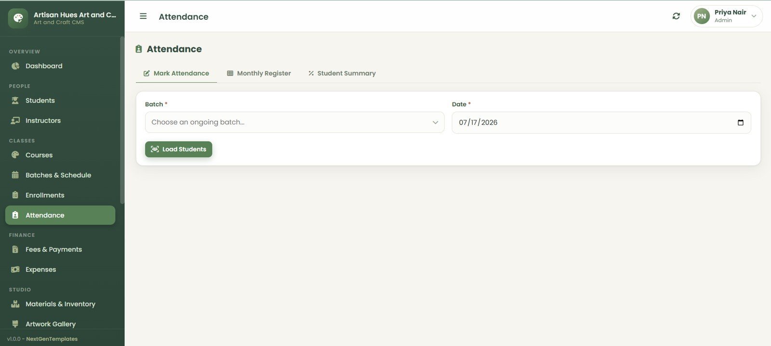Click the Attendance page heading icon
This screenshot has height=346, width=771.
139,49
